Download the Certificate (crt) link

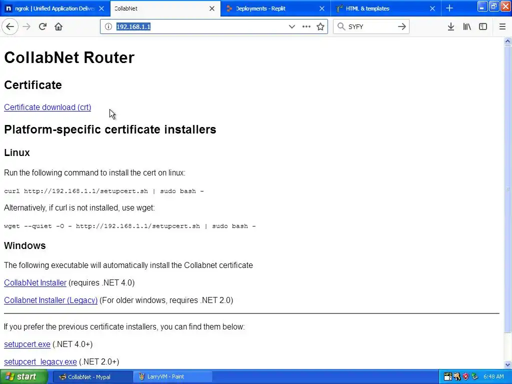(x=47, y=107)
